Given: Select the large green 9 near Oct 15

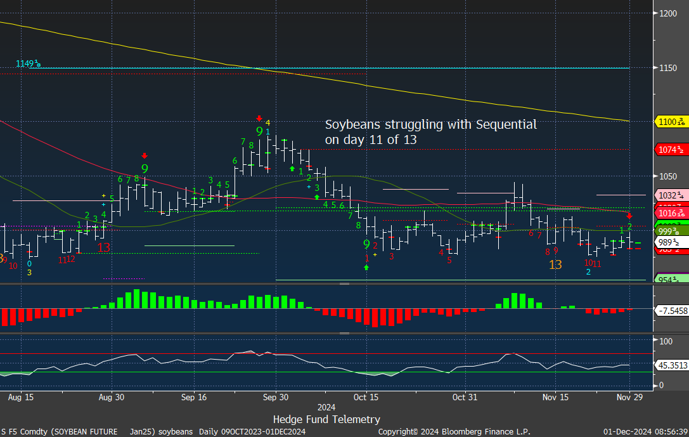Looking at the screenshot, I should click(x=366, y=244).
